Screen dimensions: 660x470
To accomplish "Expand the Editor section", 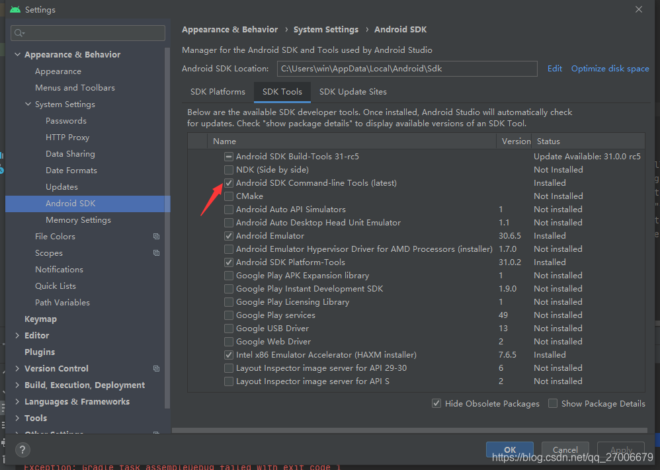I will coord(17,335).
